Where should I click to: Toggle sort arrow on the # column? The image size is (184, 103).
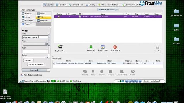(69, 14)
